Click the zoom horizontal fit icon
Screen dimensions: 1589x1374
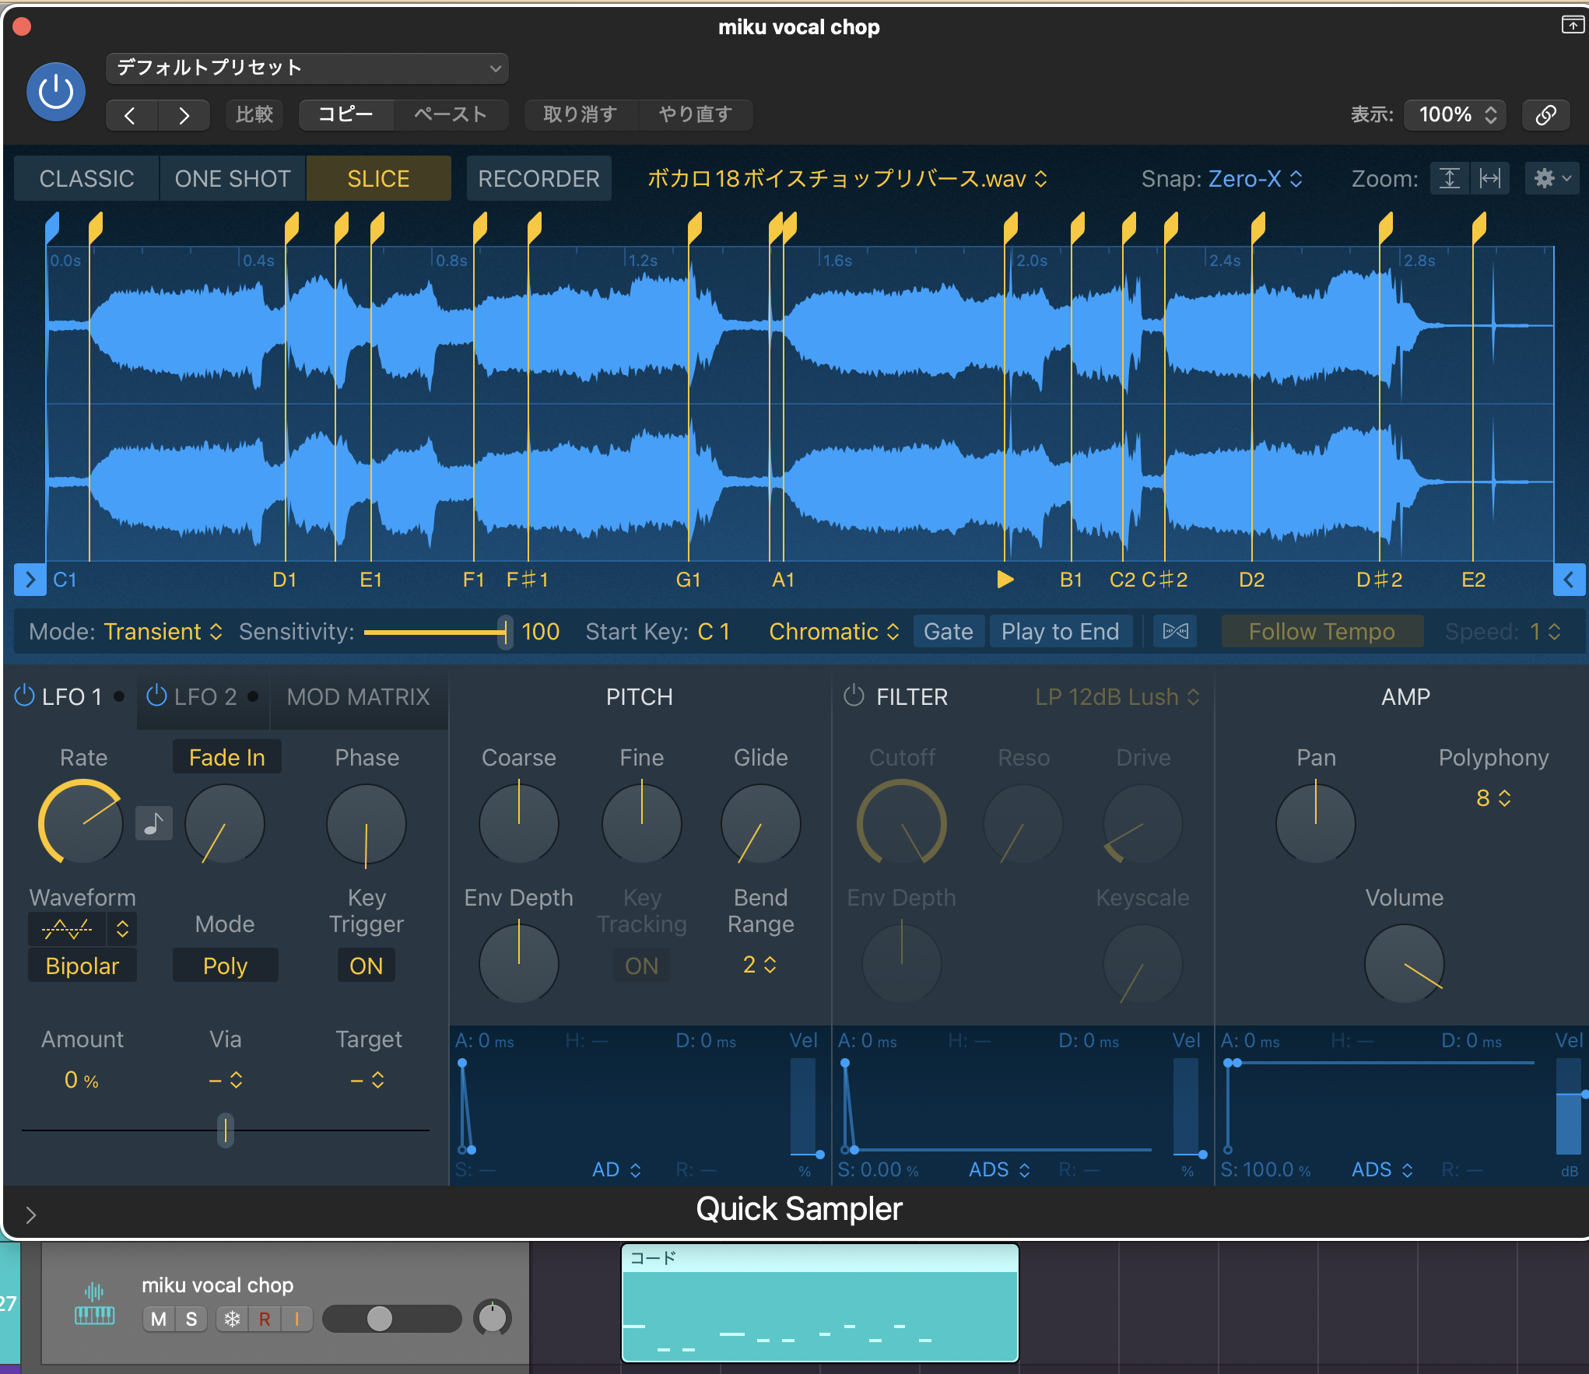coord(1489,179)
